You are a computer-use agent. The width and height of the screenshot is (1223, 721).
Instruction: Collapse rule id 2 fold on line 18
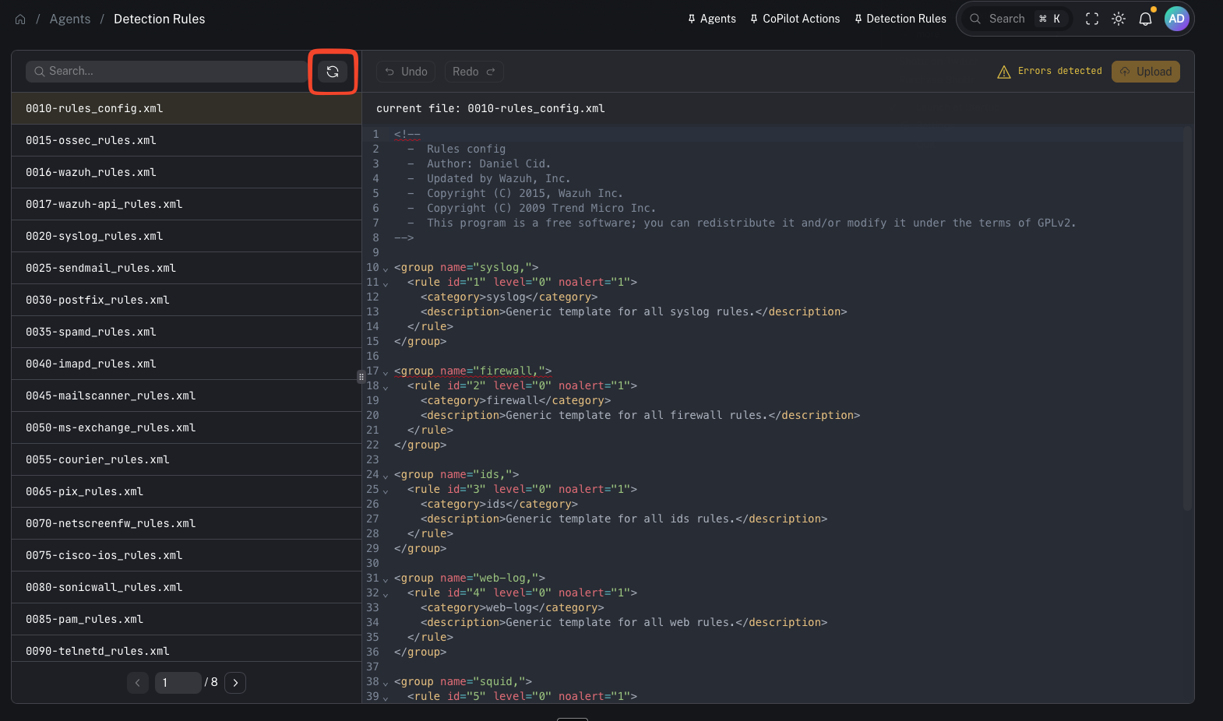point(385,387)
